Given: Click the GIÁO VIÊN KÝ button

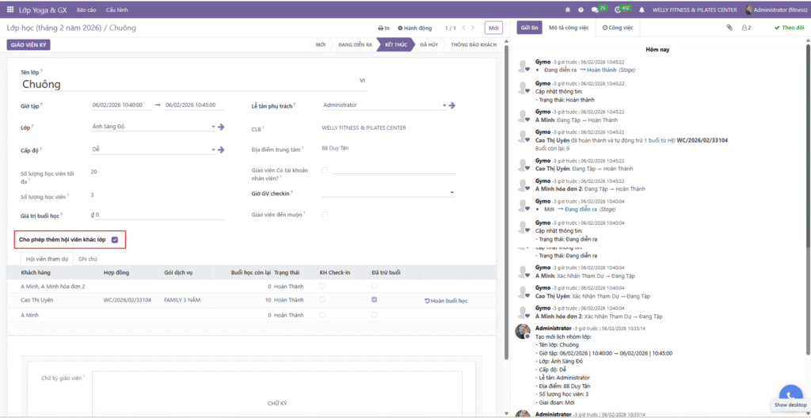Looking at the screenshot, I should 29,45.
